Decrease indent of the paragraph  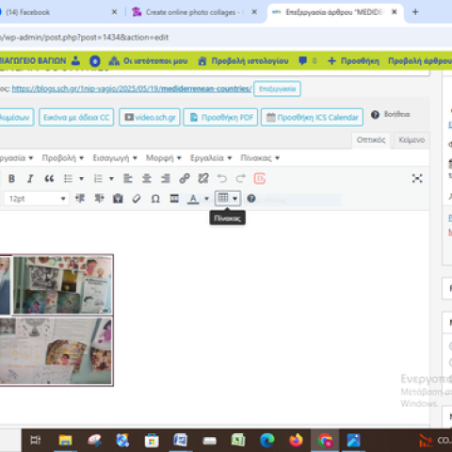coord(80,199)
